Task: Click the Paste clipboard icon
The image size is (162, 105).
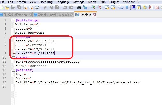Action: tap(56, 8)
